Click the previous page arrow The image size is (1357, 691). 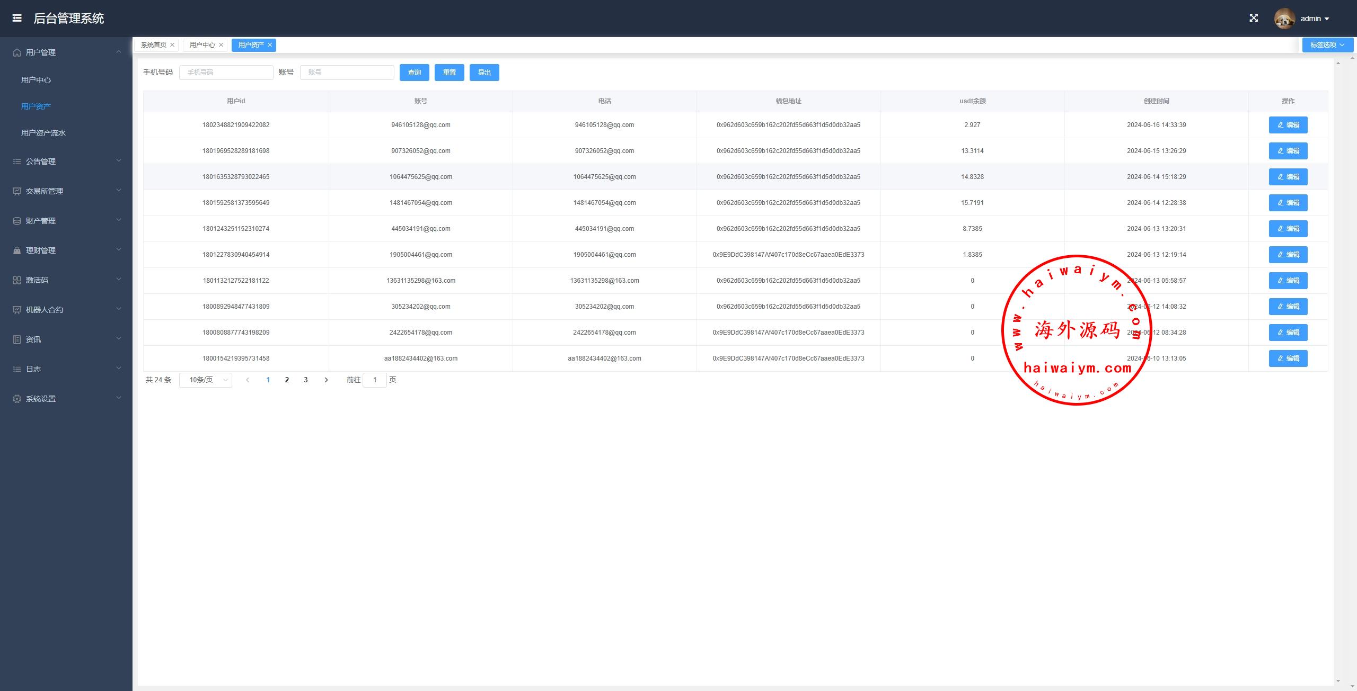click(x=248, y=380)
